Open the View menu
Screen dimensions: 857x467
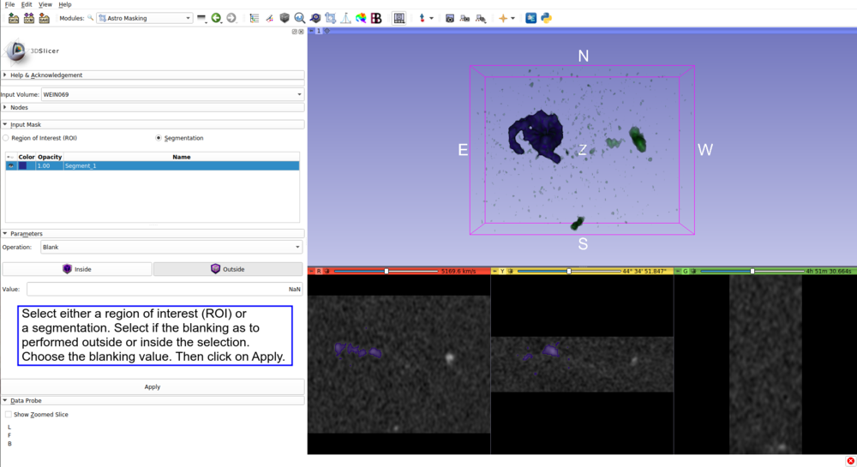(45, 4)
